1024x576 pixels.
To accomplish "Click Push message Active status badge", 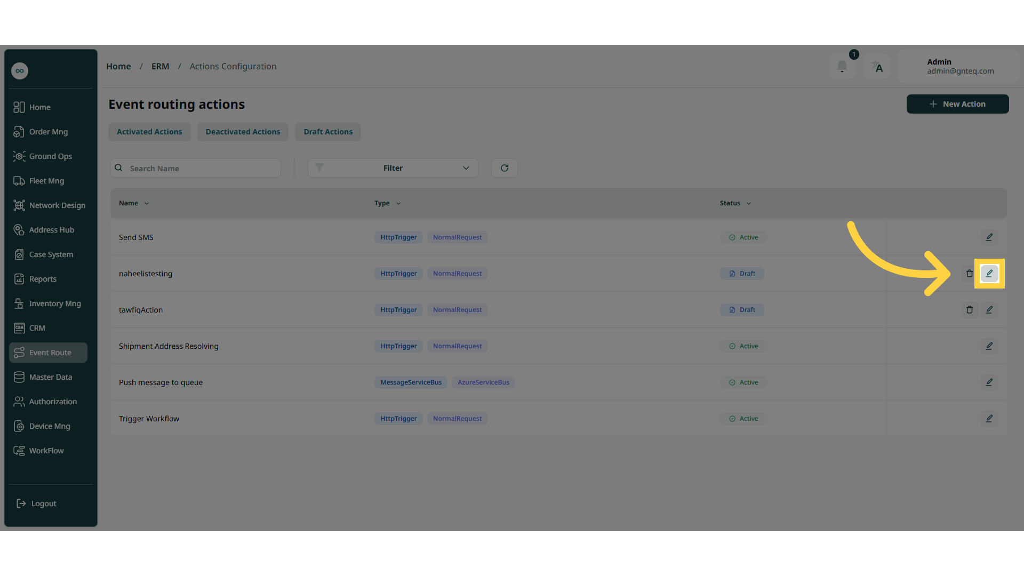I will [x=743, y=382].
